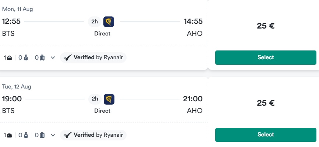Click the Verified checkmark icon on the 12:55 flight

click(68, 58)
